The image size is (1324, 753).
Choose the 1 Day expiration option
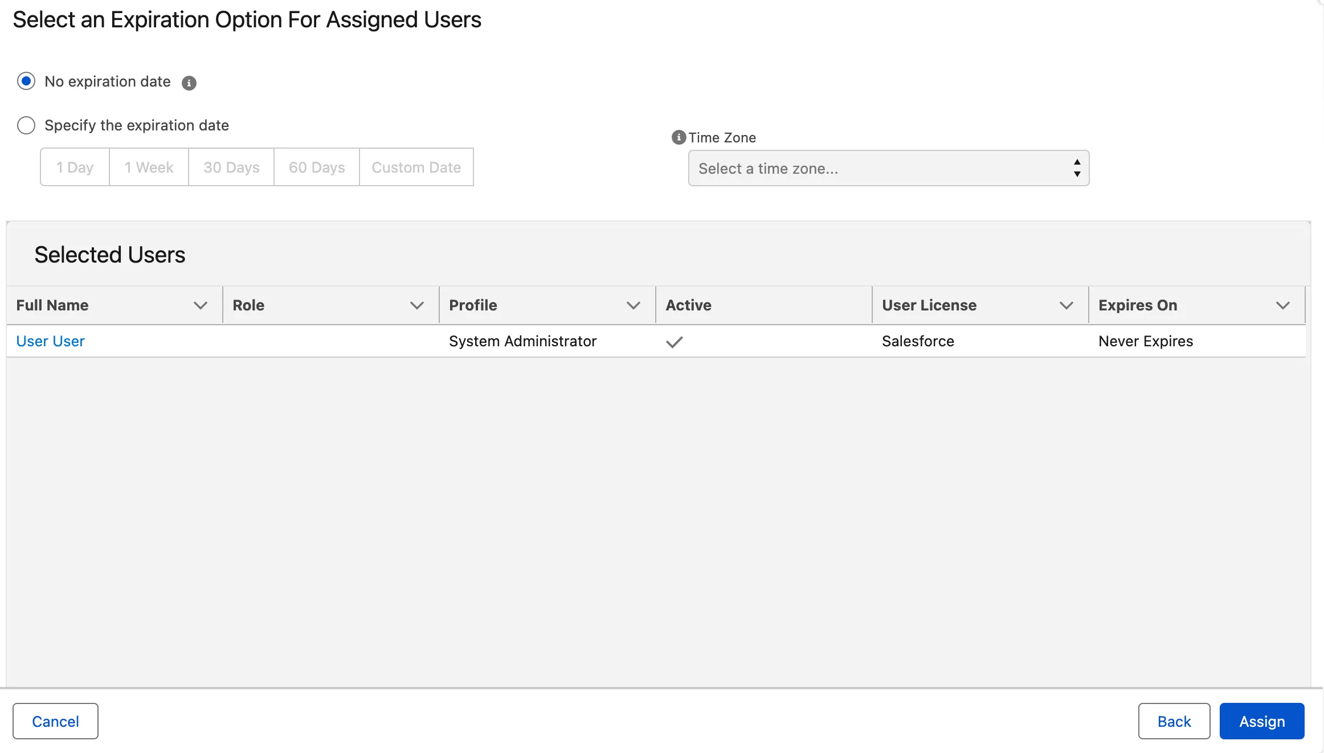pos(75,167)
